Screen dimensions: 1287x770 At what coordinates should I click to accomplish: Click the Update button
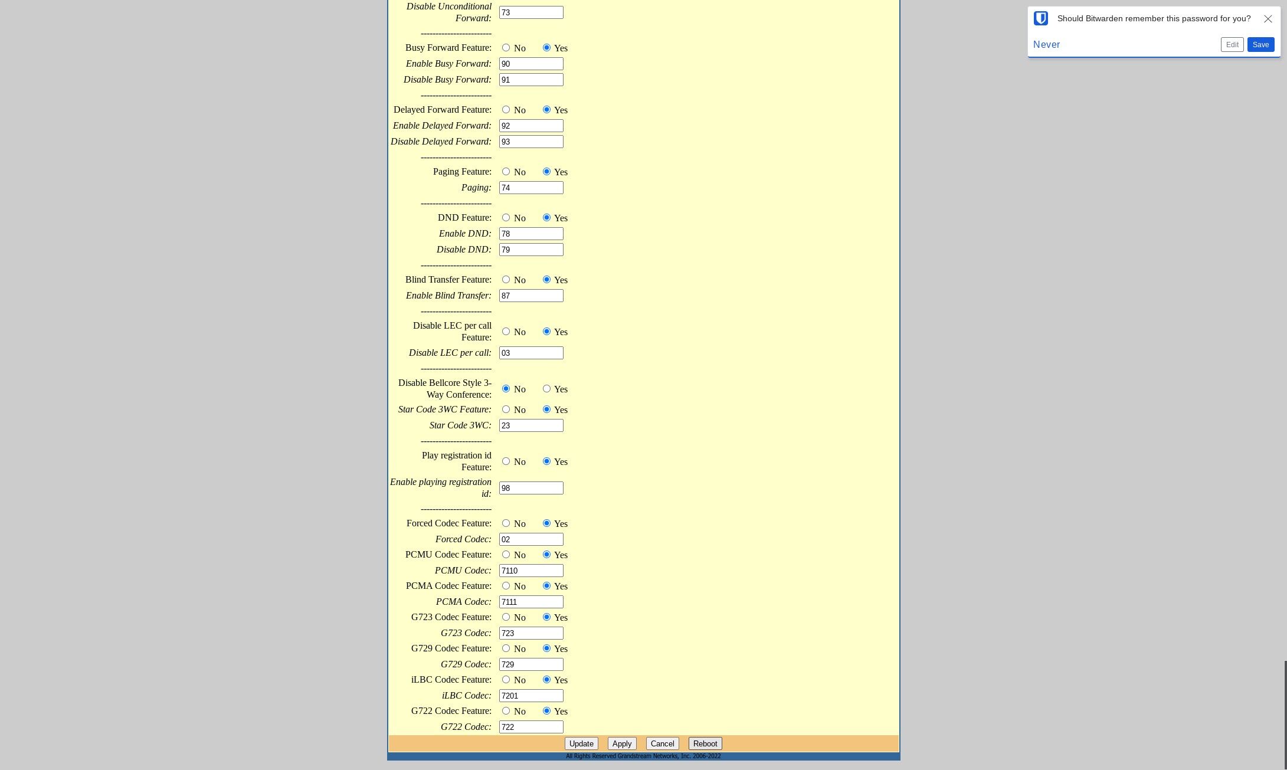pos(581,743)
